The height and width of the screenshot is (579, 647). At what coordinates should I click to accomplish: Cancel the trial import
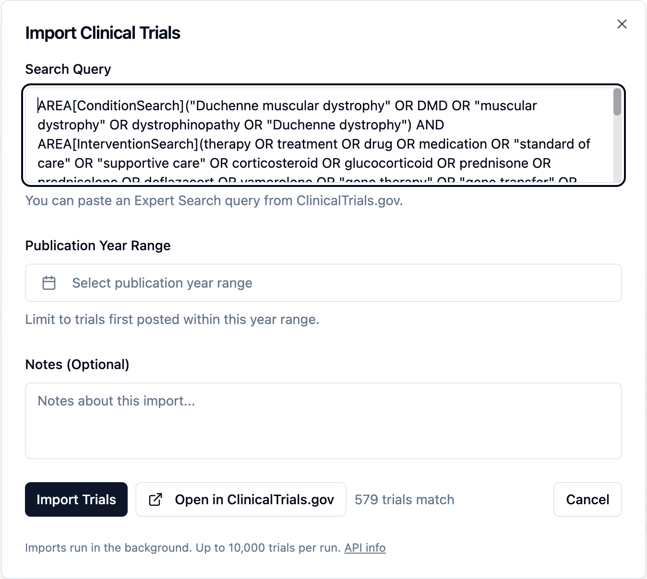[x=587, y=499]
